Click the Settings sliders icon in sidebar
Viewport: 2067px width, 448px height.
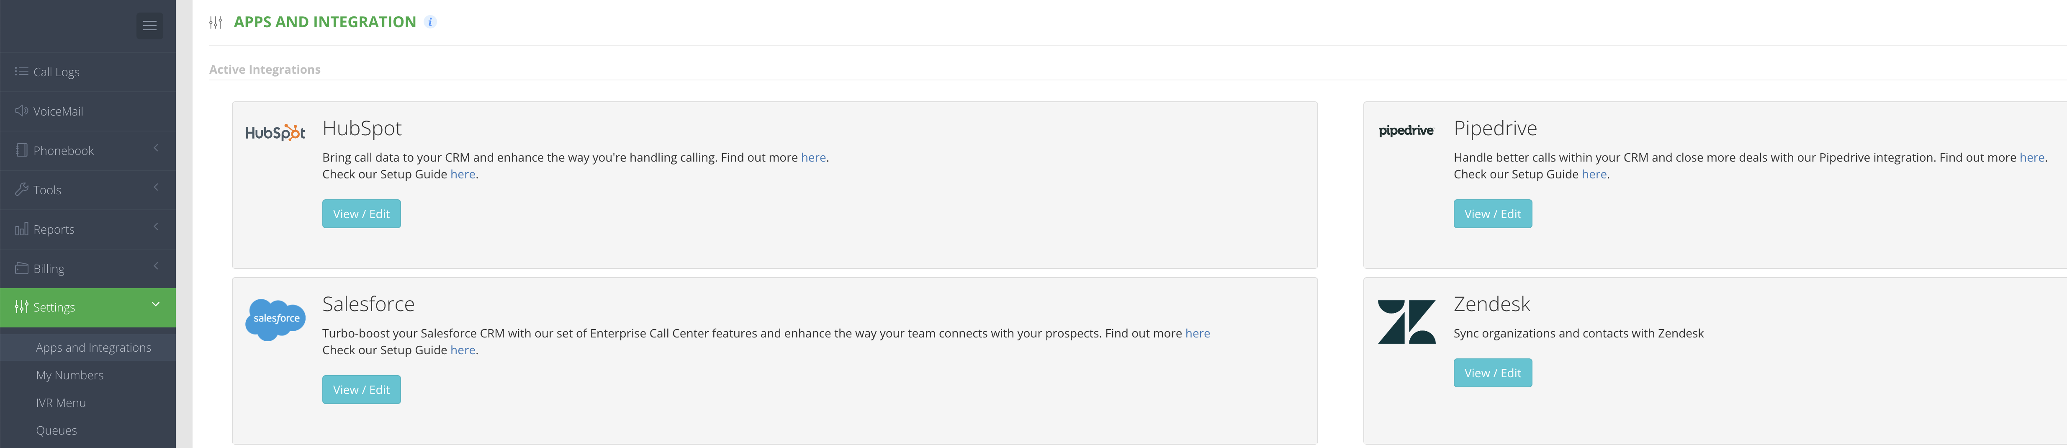(x=22, y=307)
